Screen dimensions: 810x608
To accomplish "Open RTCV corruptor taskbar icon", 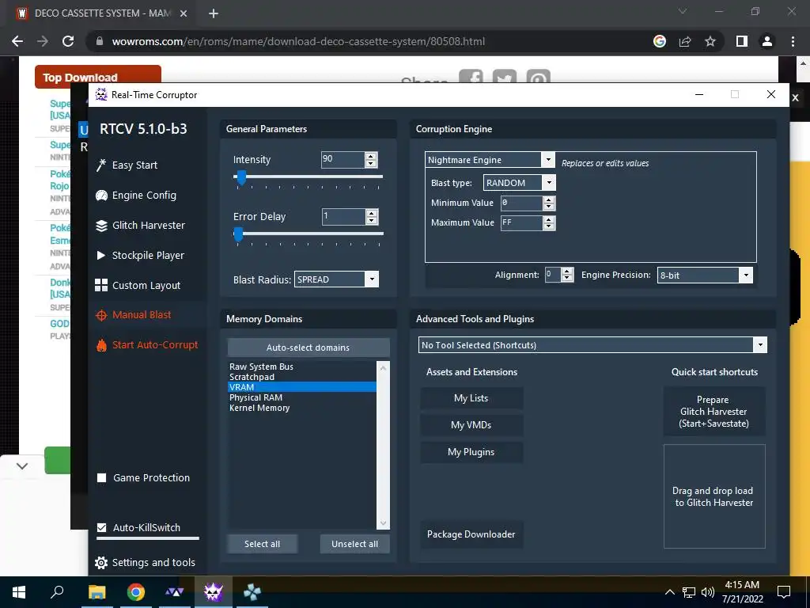I will [213, 592].
